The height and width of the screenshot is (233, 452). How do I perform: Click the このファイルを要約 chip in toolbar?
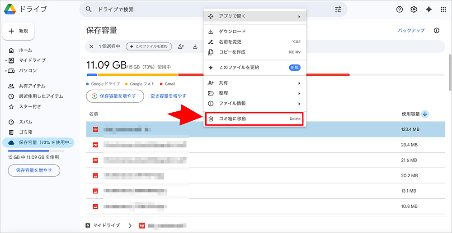point(149,46)
